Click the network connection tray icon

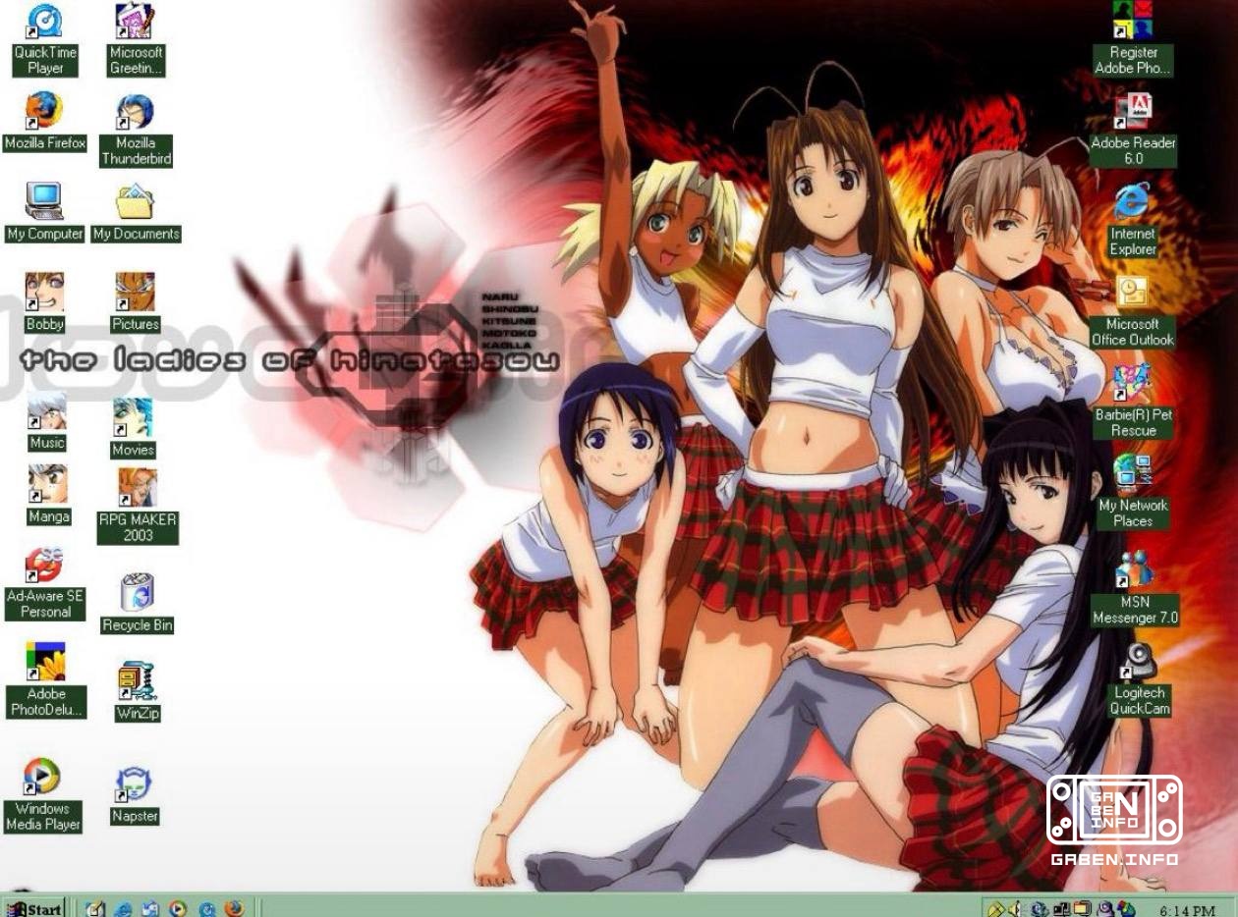click(1062, 909)
